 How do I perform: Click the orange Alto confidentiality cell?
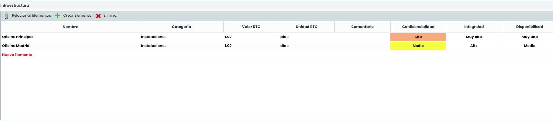418,37
